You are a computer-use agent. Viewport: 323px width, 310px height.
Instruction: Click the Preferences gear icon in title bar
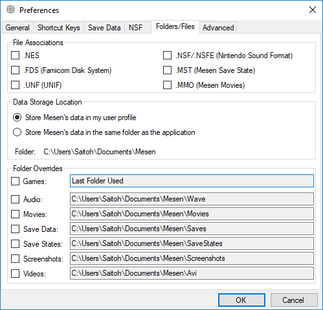pos(10,10)
